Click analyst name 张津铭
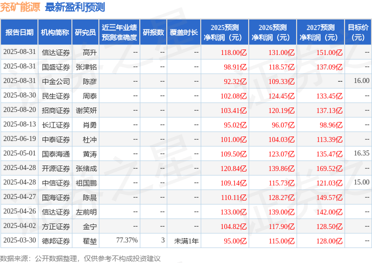Image resolution: width=372 pixels, height=263 pixels. pos(86,67)
